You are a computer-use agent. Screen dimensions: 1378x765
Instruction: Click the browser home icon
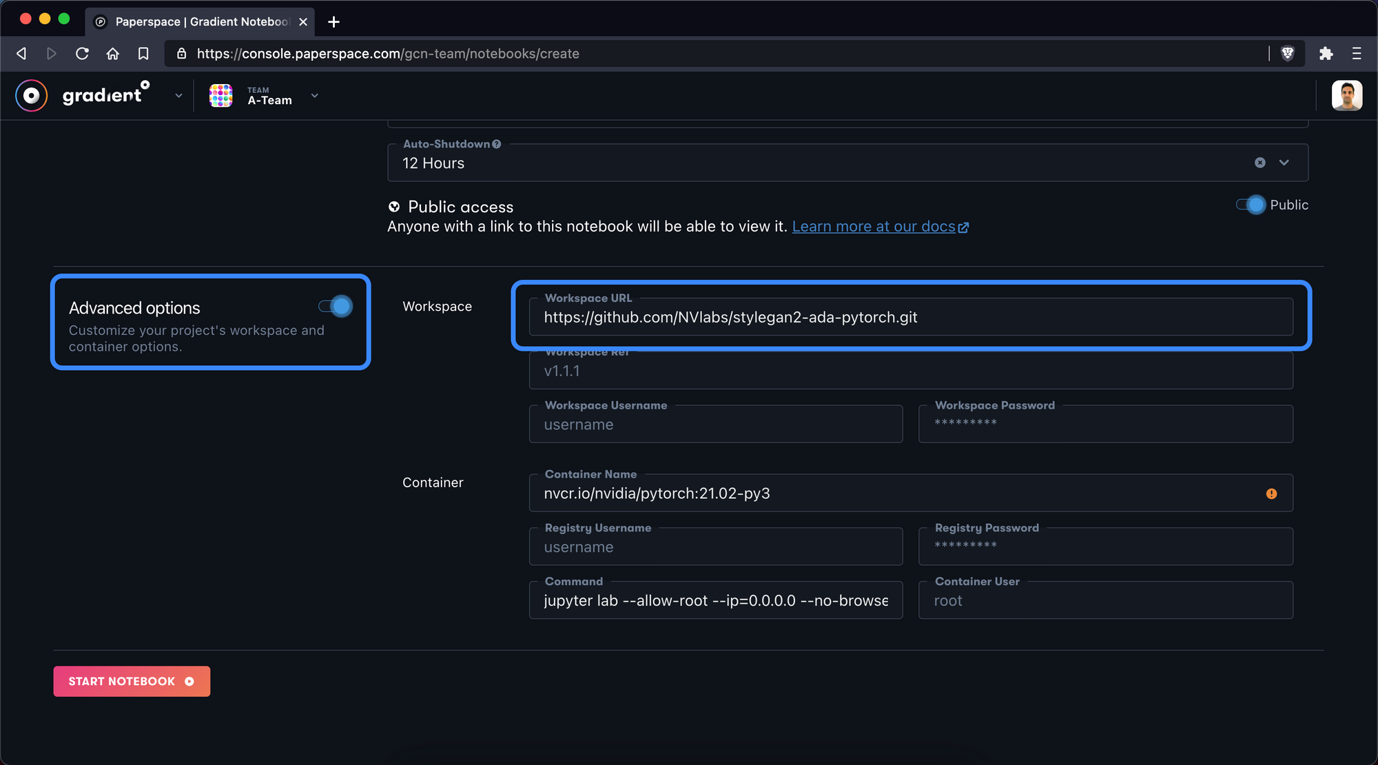pos(113,54)
